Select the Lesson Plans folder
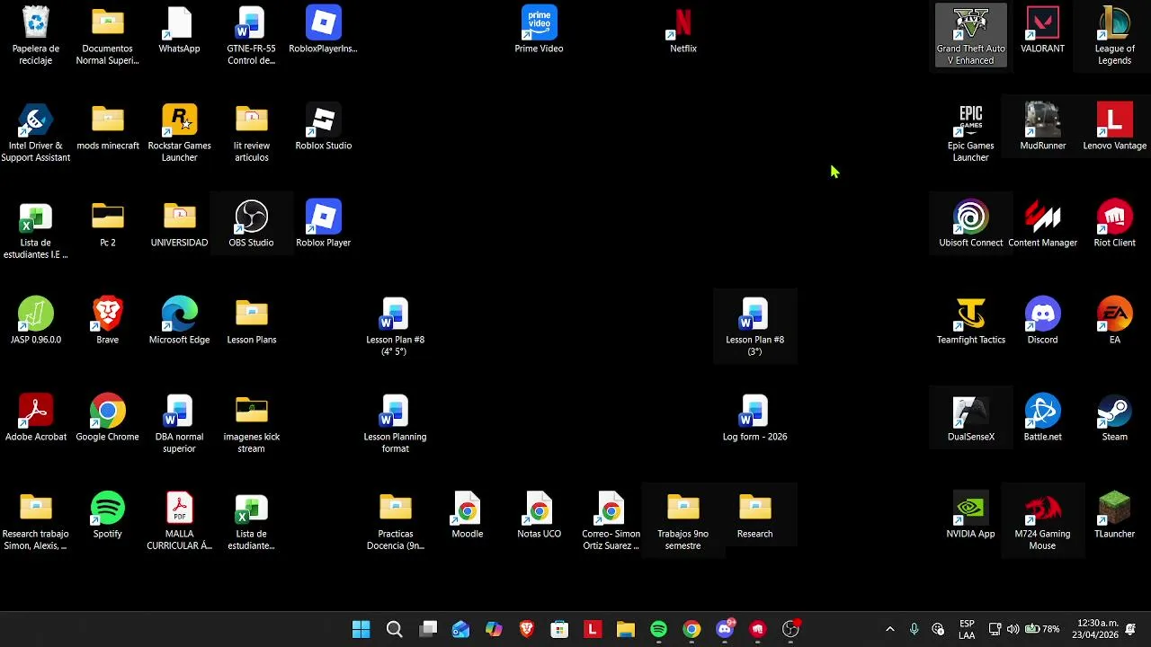The height and width of the screenshot is (647, 1151). click(252, 322)
